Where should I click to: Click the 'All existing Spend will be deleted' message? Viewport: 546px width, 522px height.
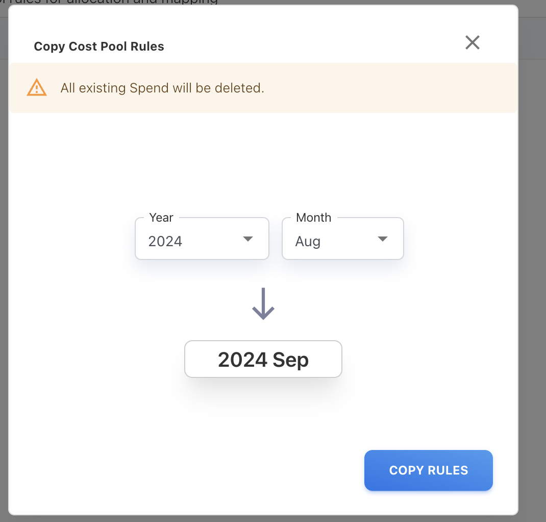[162, 88]
